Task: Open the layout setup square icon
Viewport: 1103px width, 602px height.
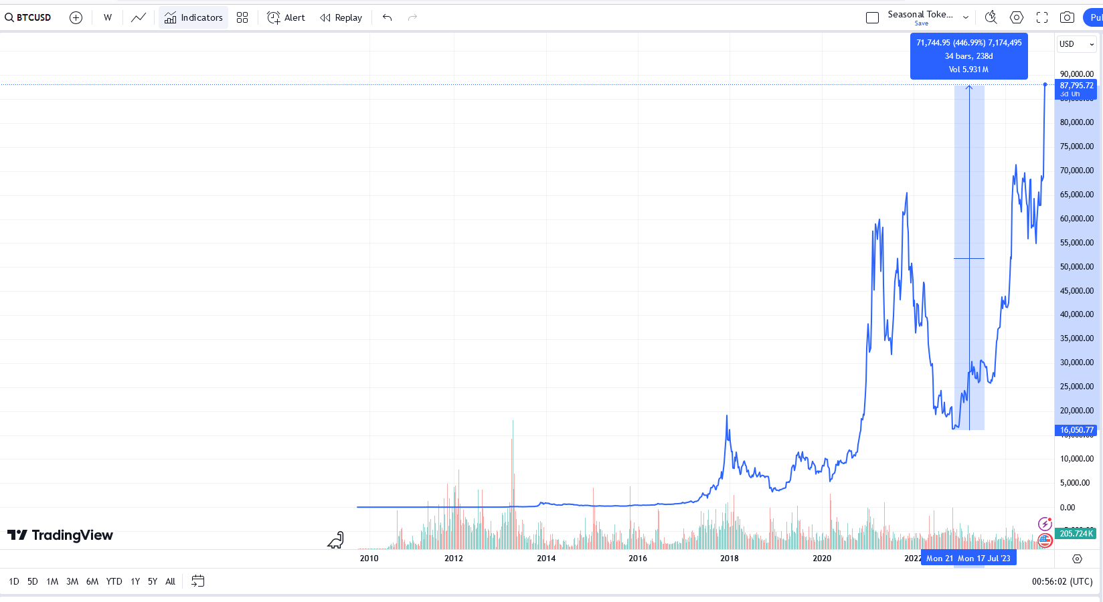Action: coord(872,18)
